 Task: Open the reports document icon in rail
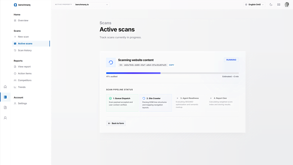point(5,108)
